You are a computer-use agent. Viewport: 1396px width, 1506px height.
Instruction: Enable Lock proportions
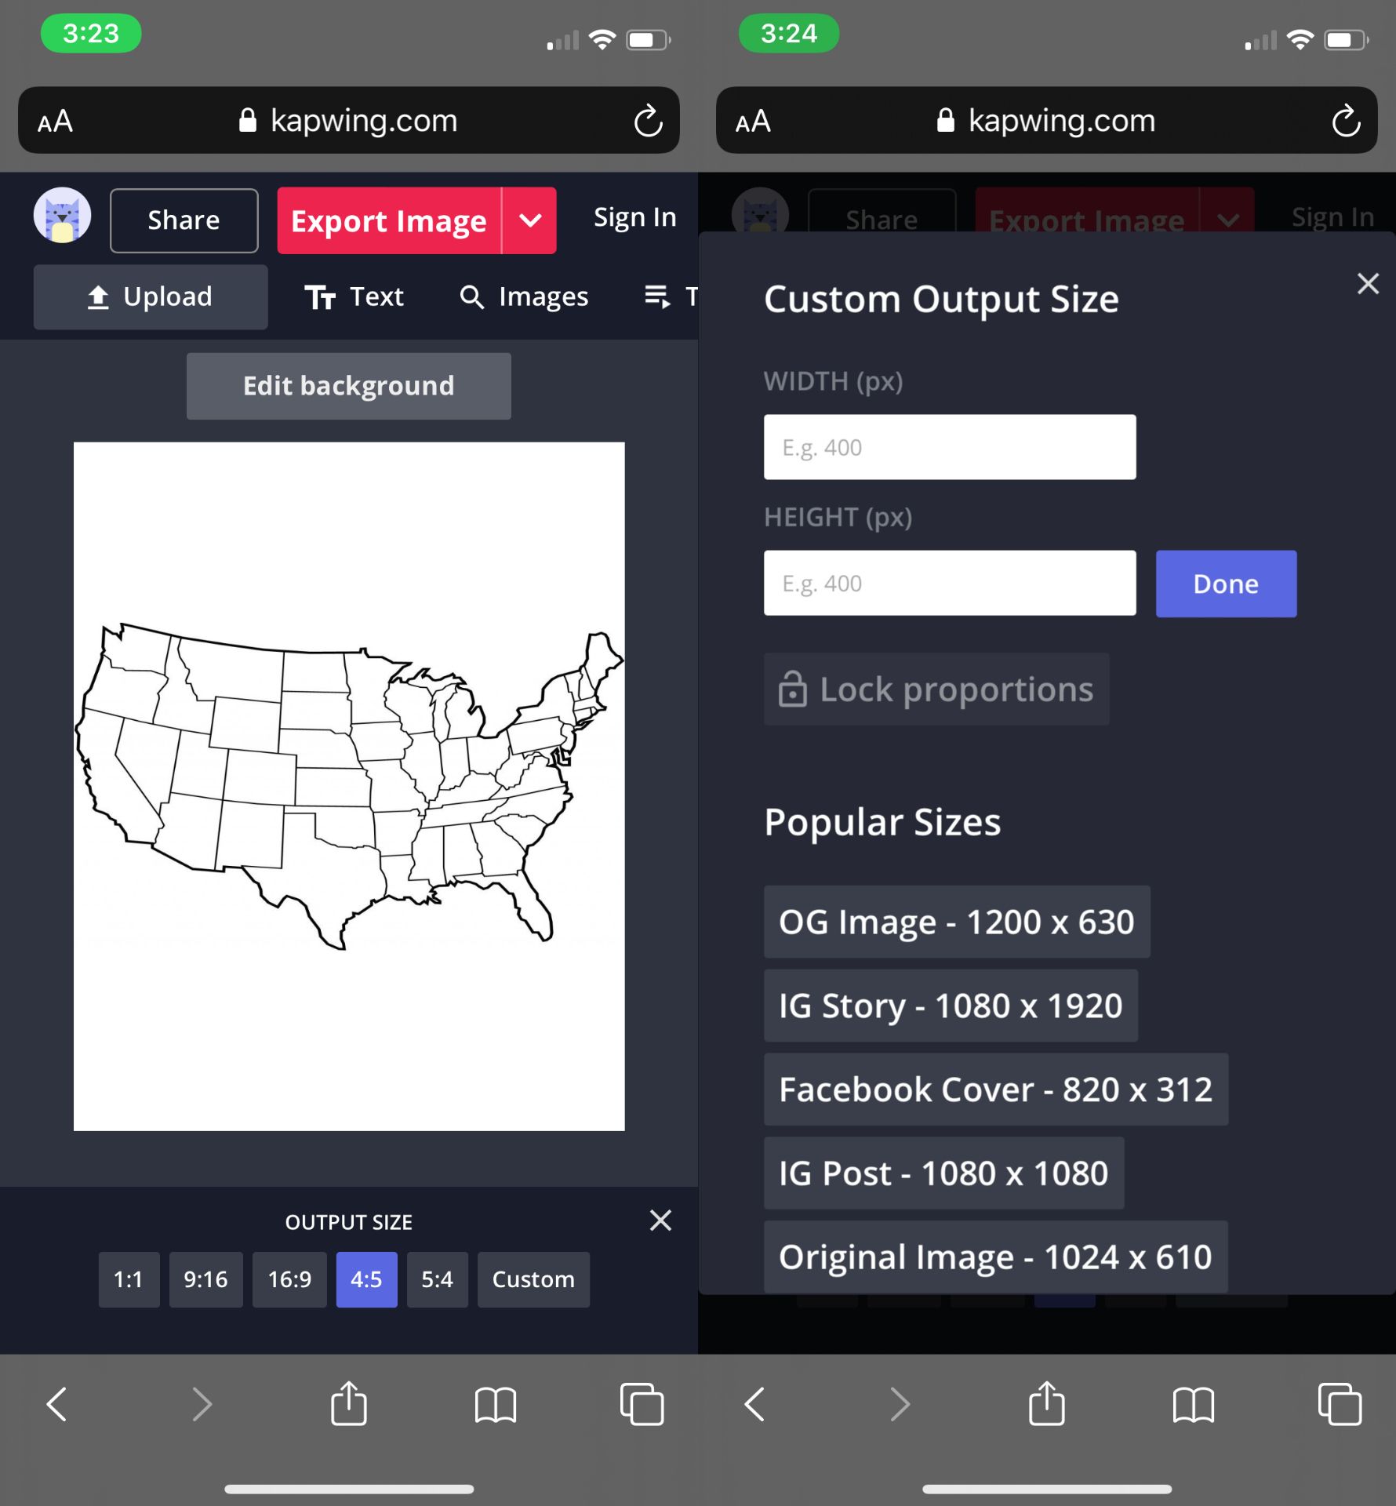tap(936, 689)
